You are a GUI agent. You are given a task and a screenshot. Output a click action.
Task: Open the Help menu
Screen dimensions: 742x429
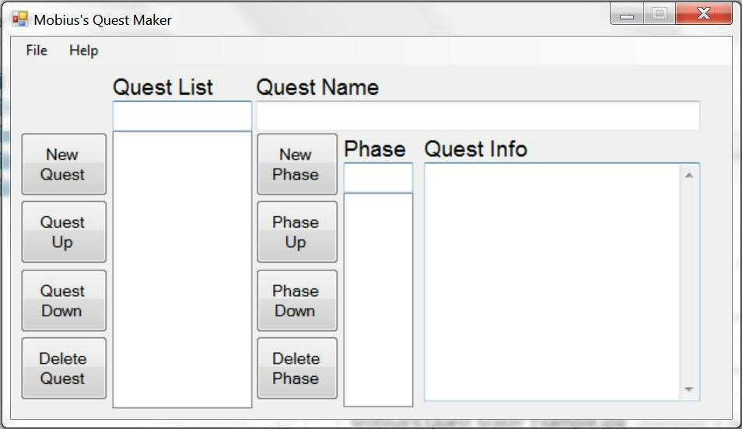tap(84, 51)
